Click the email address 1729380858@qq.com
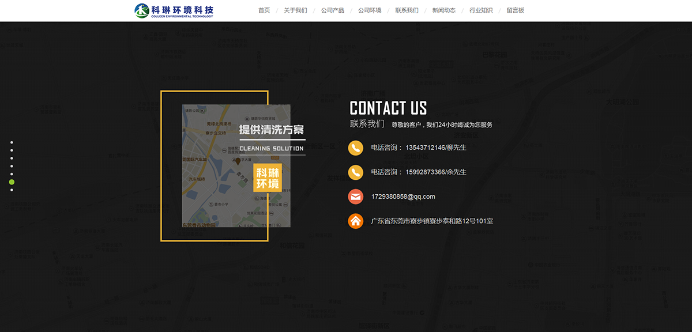This screenshot has width=692, height=332. 403,197
